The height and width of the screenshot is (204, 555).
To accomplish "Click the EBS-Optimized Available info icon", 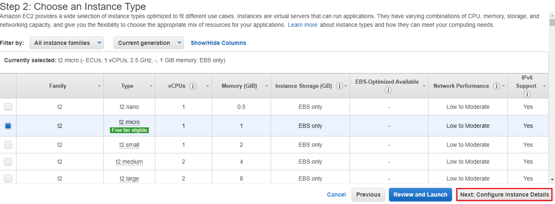I will point(388,90).
